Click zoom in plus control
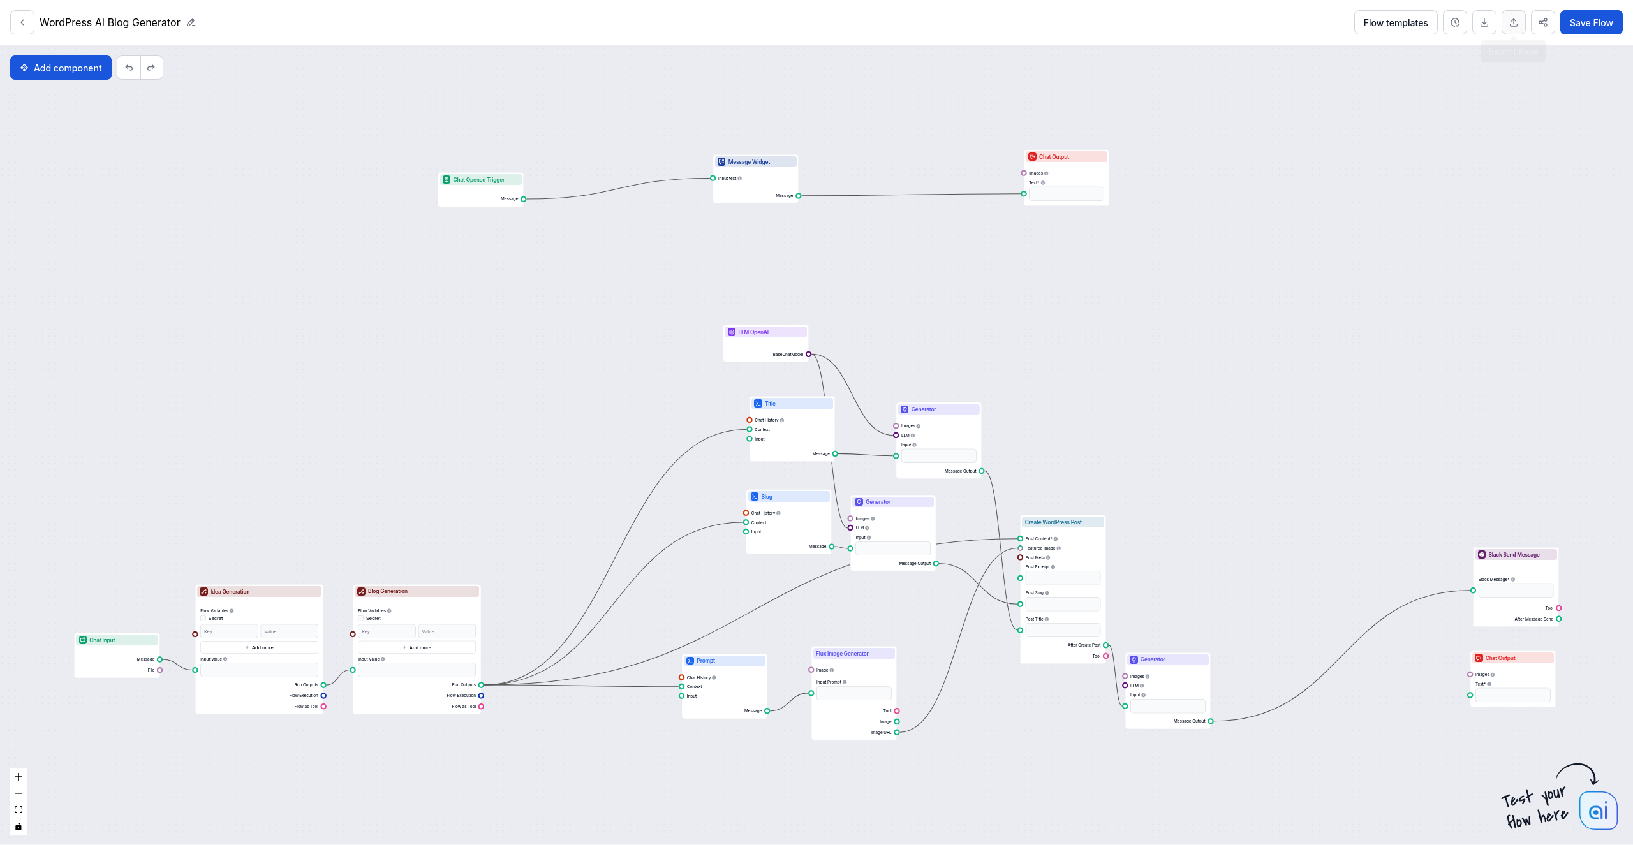Viewport: 1633px width, 845px height. point(18,777)
